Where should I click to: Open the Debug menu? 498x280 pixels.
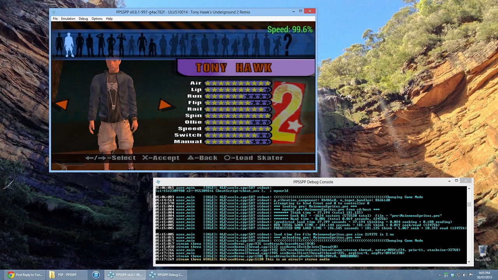pos(83,19)
